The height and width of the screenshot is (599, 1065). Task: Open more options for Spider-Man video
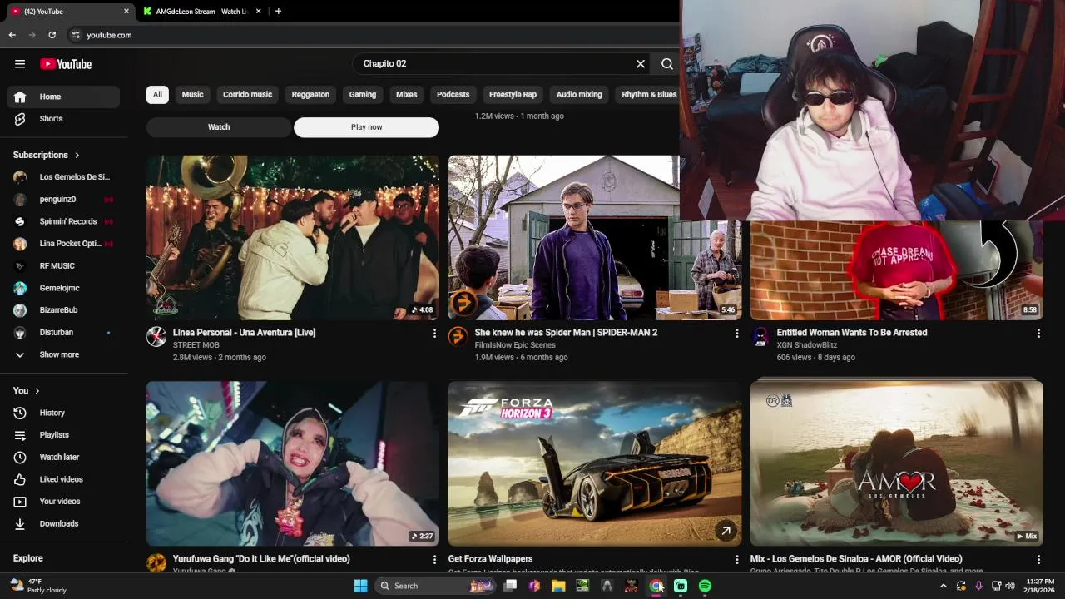pyautogui.click(x=736, y=334)
